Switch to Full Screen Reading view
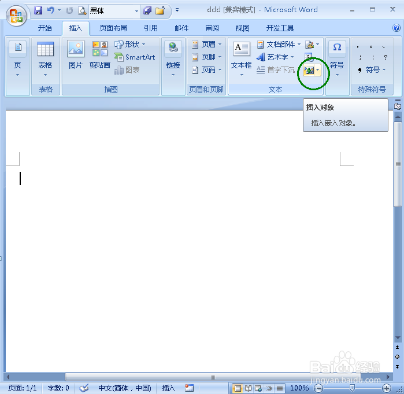The height and width of the screenshot is (394, 404). pyautogui.click(x=248, y=388)
